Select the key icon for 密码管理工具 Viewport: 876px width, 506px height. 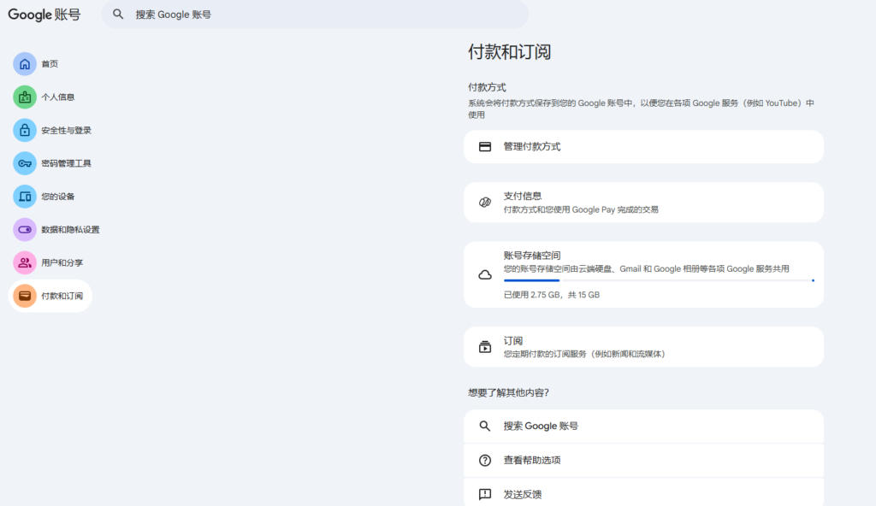[23, 163]
